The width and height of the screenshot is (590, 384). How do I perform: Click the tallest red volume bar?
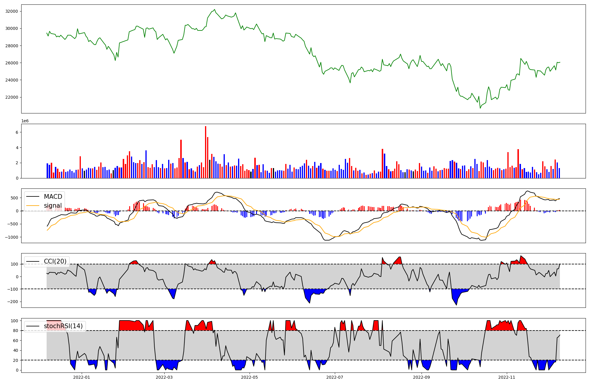point(206,152)
